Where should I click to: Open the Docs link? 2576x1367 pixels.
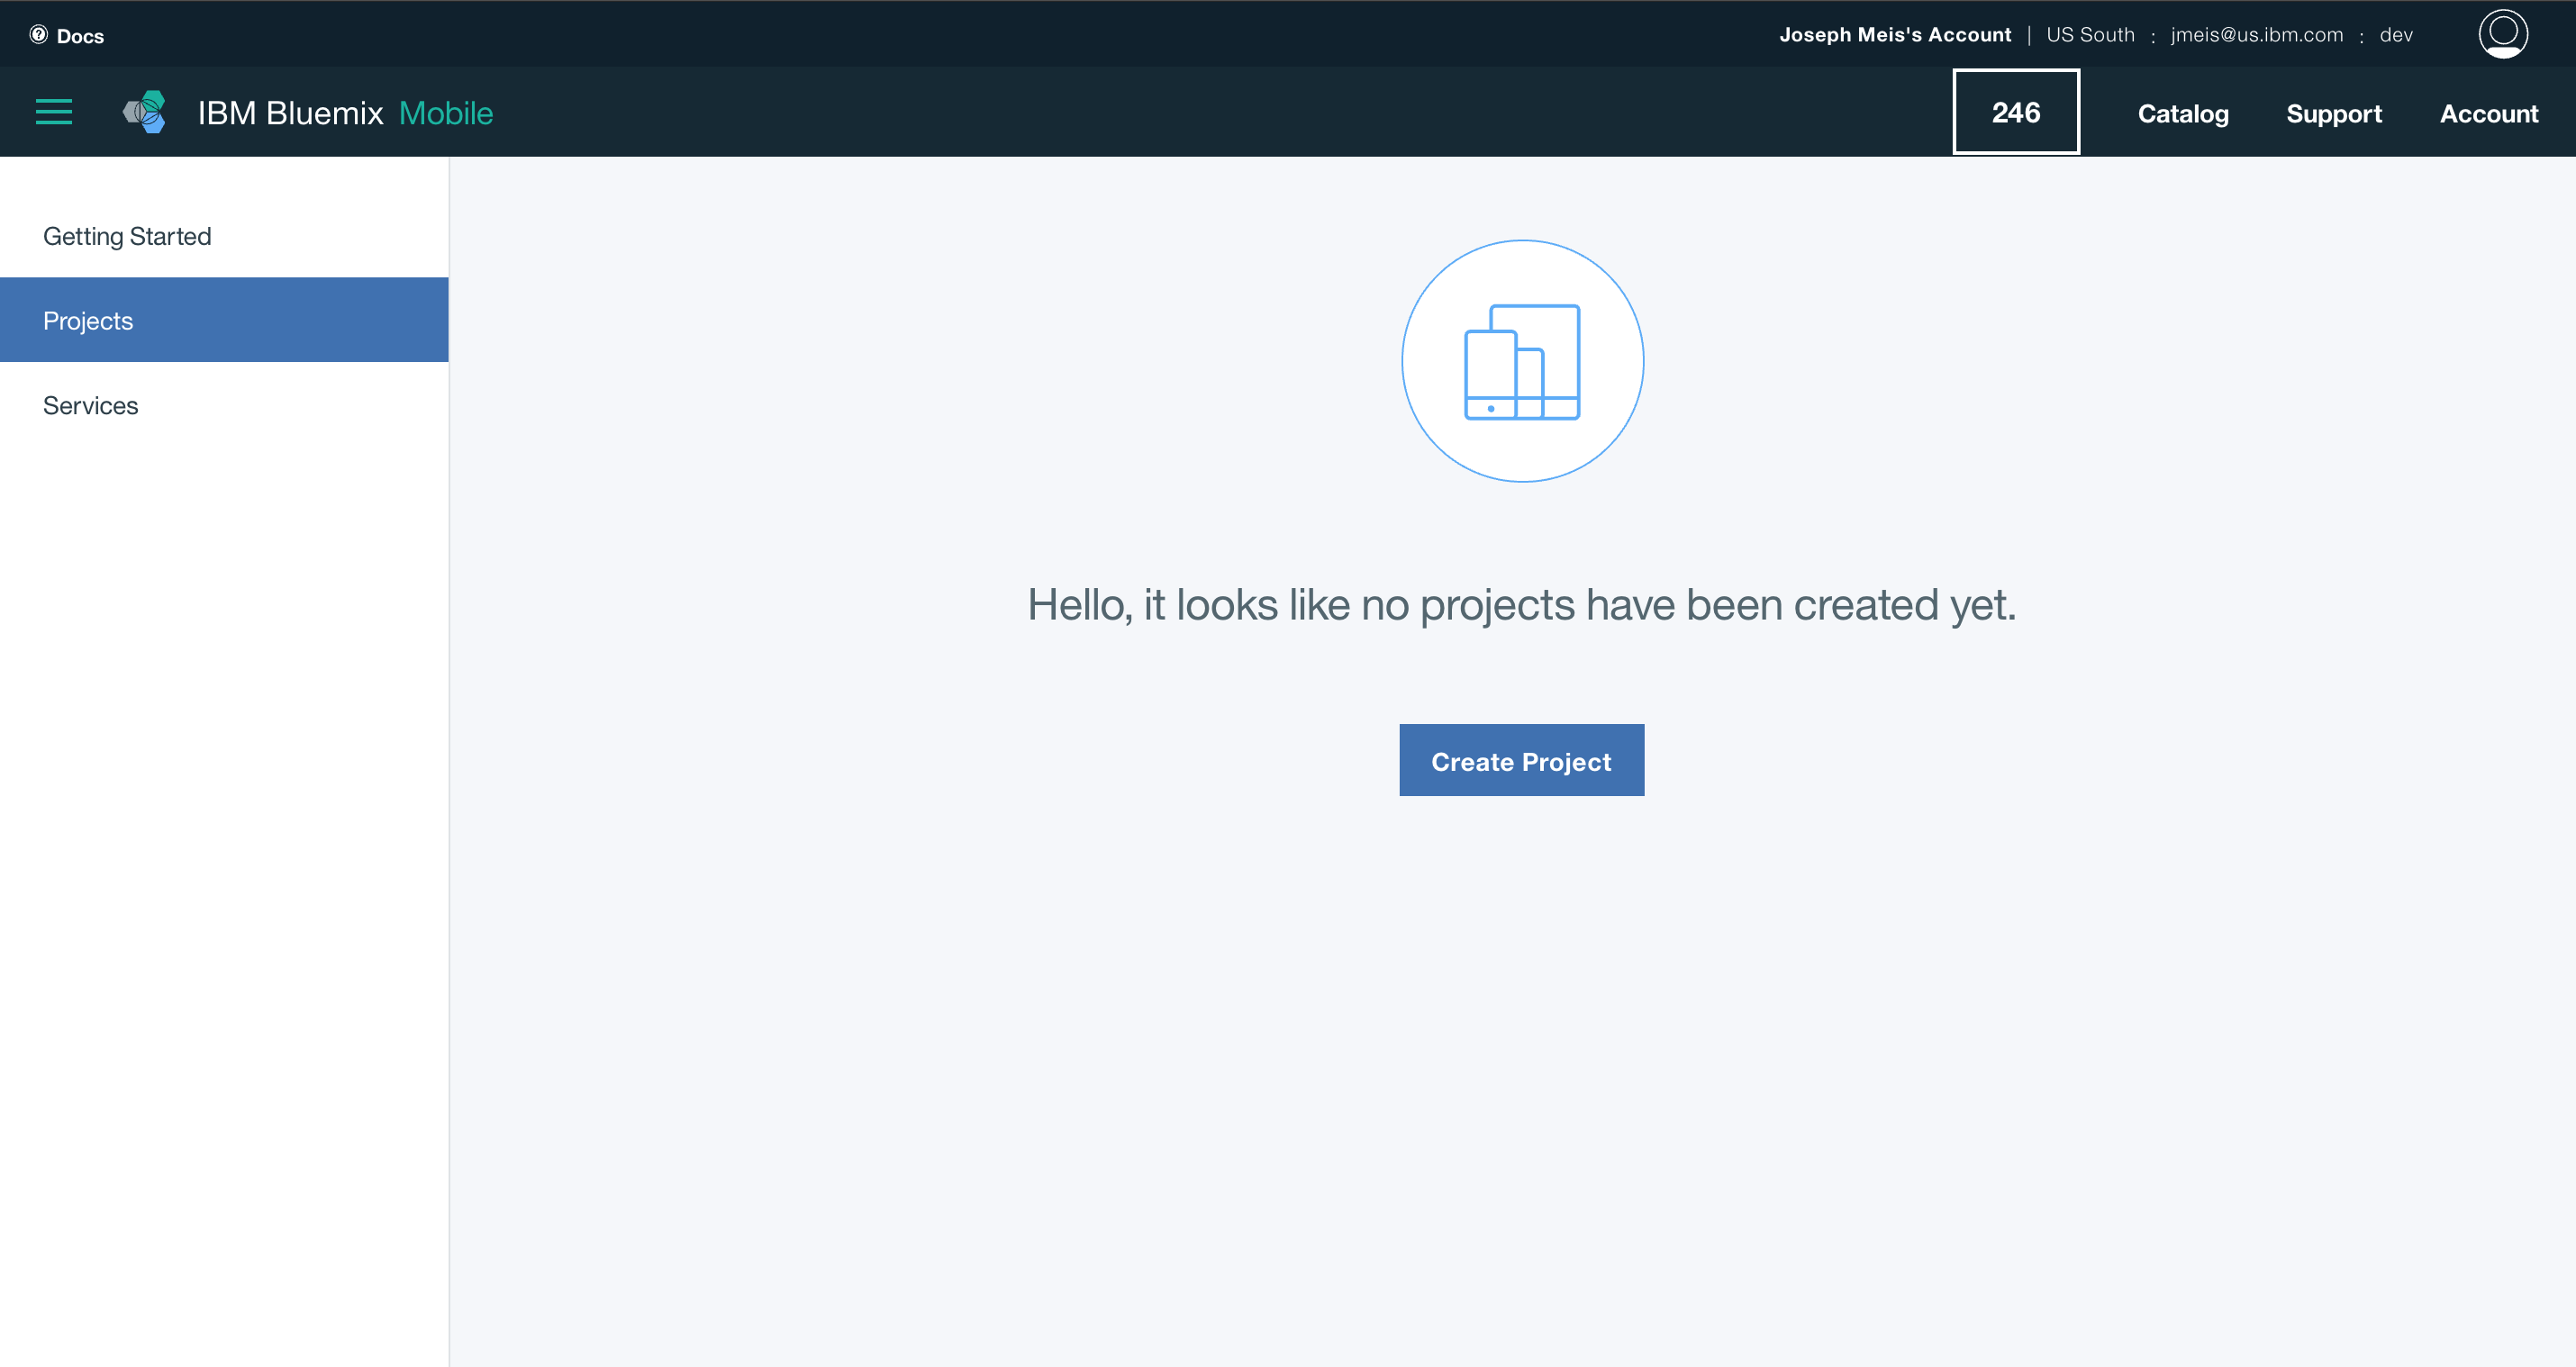click(80, 36)
